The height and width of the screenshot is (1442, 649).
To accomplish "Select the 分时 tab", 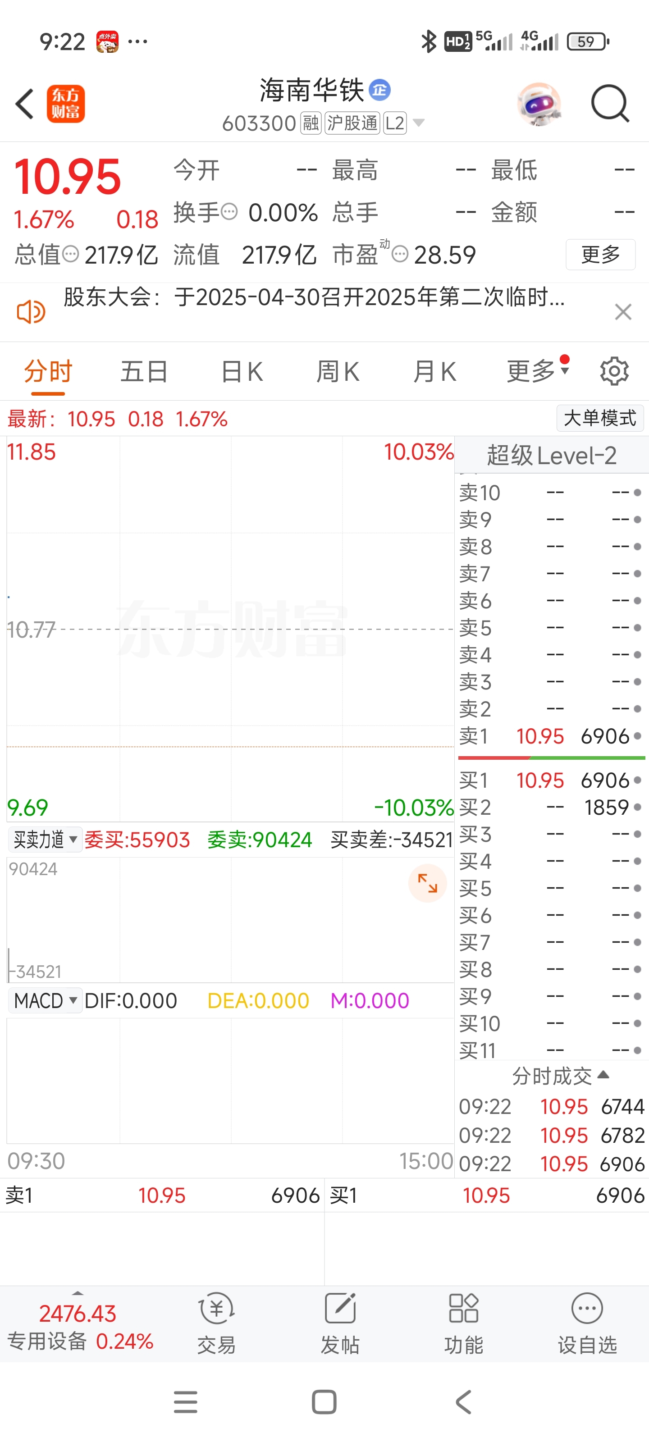I will click(x=48, y=372).
